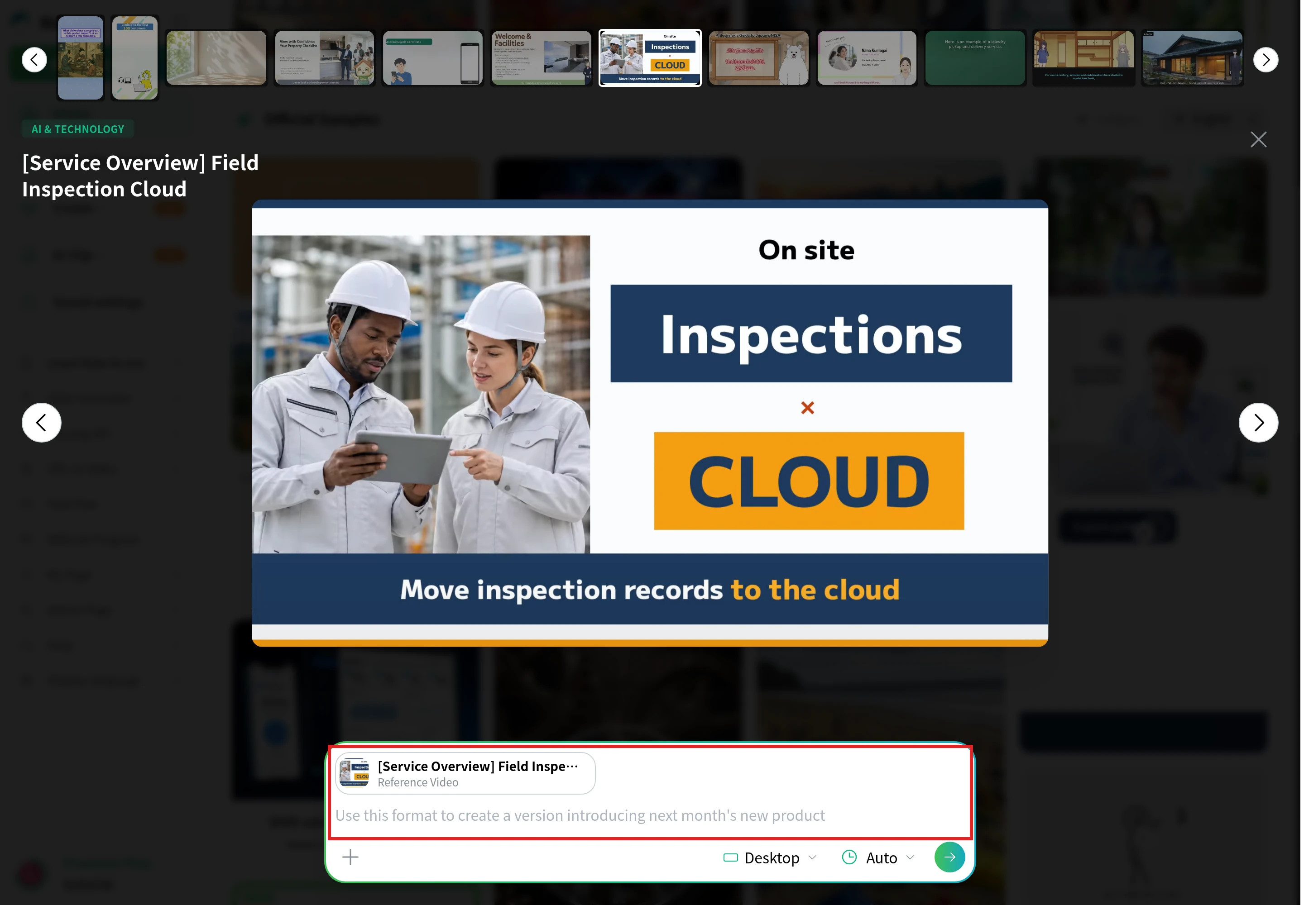Open the 'View with Confidence' property checklist thumbnail

pyautogui.click(x=325, y=58)
